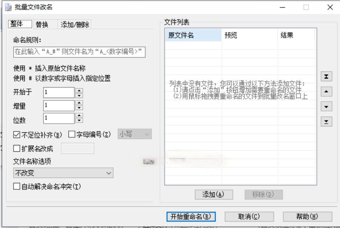Uncheck the 不足位补齐 checkbox
The image size is (340, 228).
[16, 134]
